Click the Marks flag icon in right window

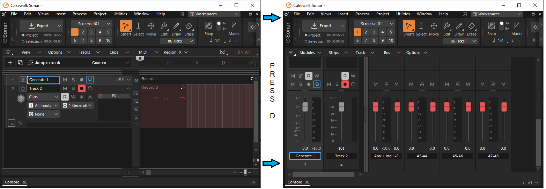[517, 26]
